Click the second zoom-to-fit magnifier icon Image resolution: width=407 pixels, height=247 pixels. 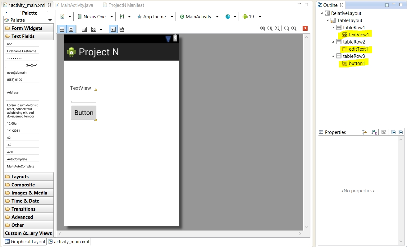270,29
